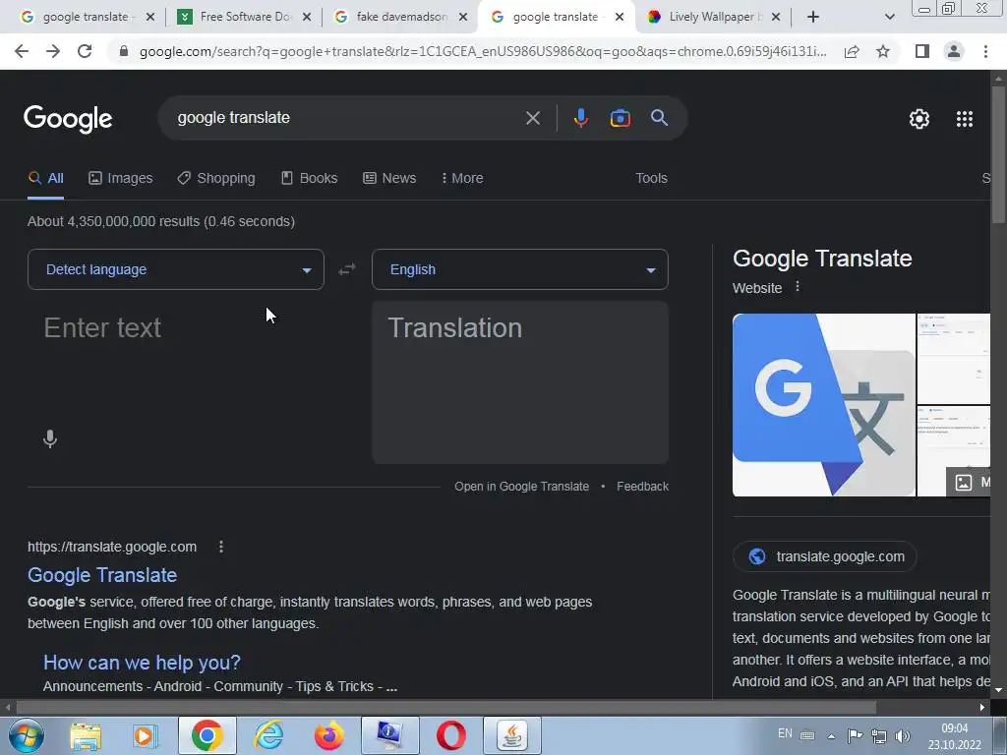Go forward in browser history
The image size is (1007, 755).
point(53,51)
